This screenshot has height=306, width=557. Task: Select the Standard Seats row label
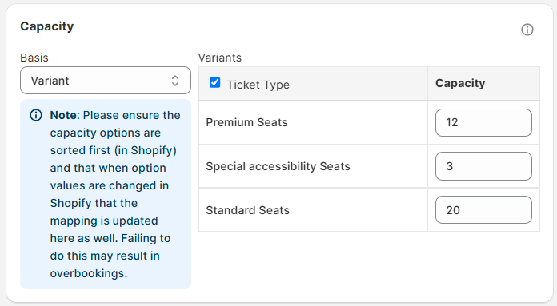[248, 210]
